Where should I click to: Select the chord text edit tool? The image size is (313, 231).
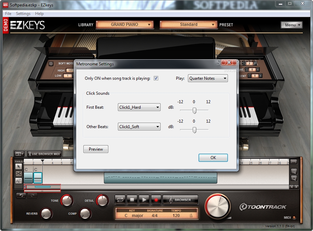tap(18, 181)
